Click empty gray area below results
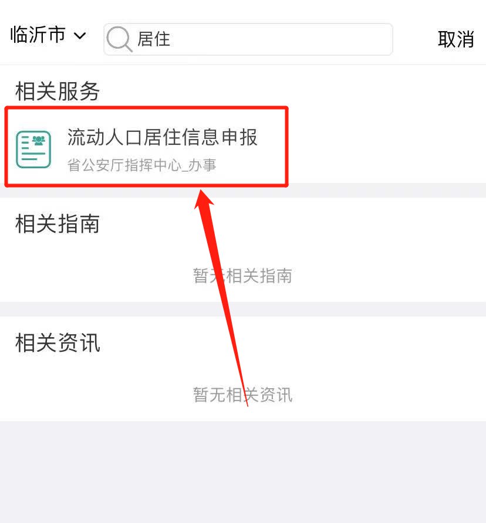 (x=243, y=471)
